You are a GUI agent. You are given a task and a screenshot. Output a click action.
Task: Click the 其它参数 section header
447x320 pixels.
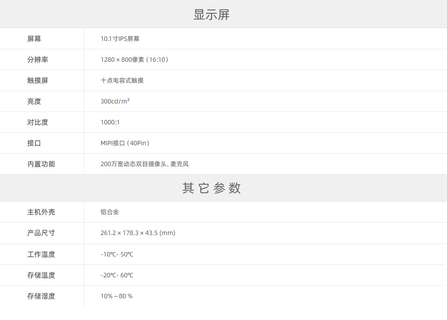pos(212,188)
